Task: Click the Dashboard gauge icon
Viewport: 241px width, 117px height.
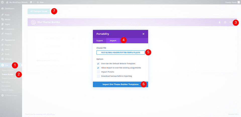Action: tap(3, 9)
